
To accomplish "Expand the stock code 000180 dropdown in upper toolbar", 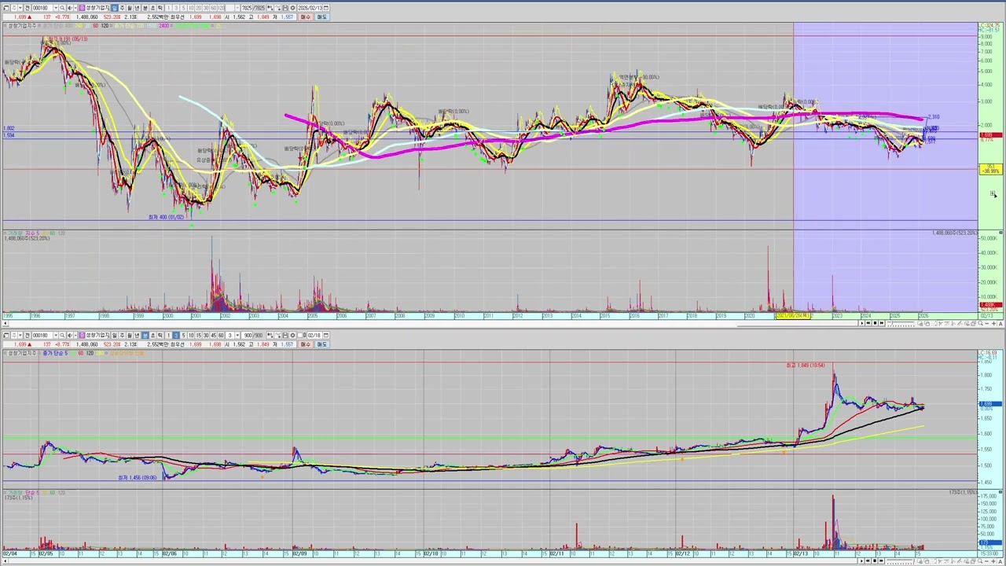I will (56, 8).
